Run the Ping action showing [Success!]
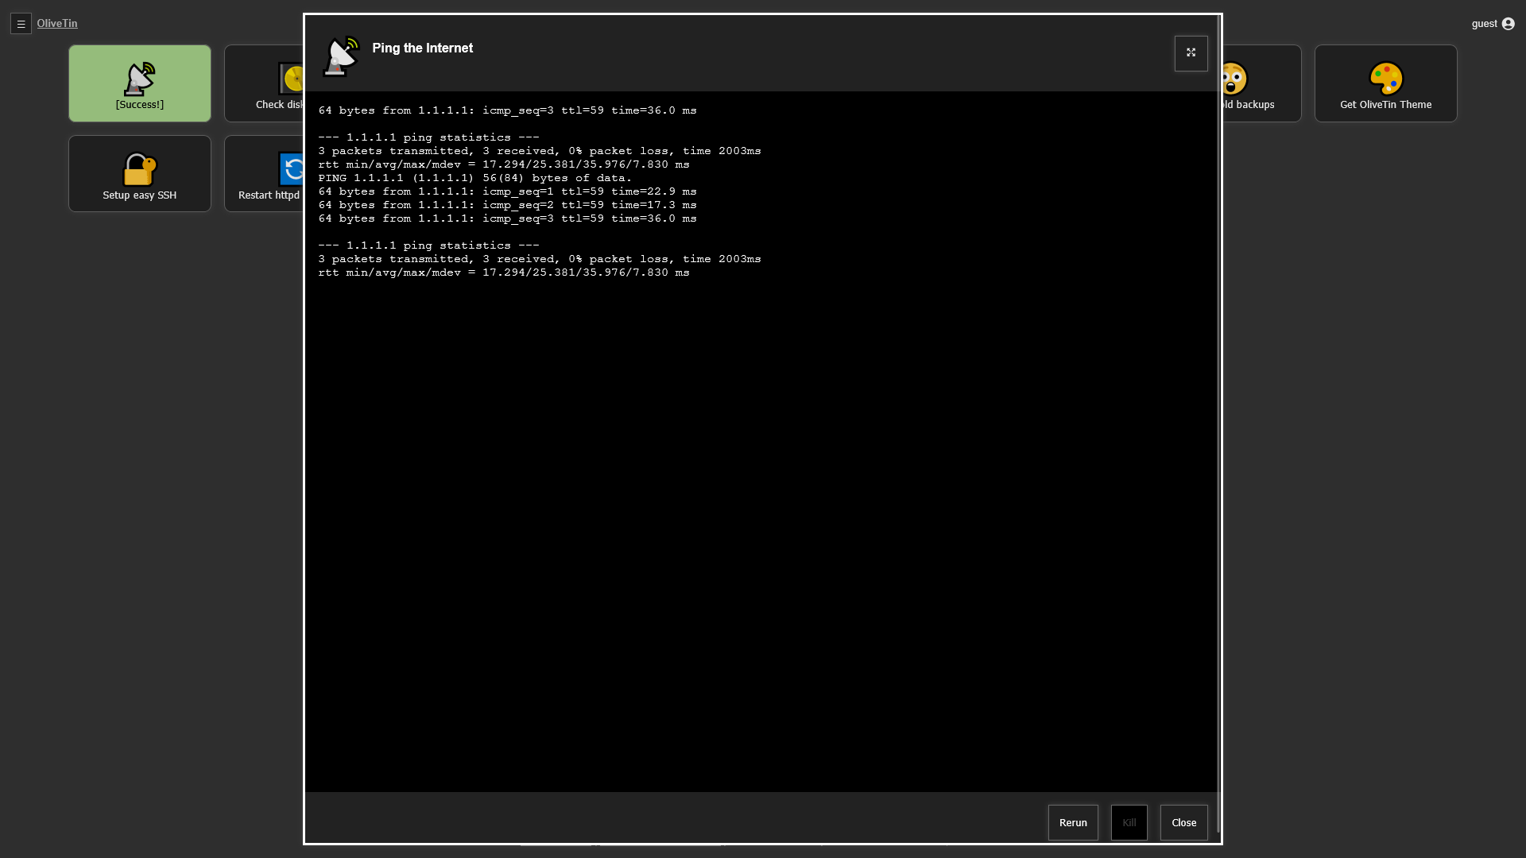Image resolution: width=1526 pixels, height=858 pixels. click(140, 83)
